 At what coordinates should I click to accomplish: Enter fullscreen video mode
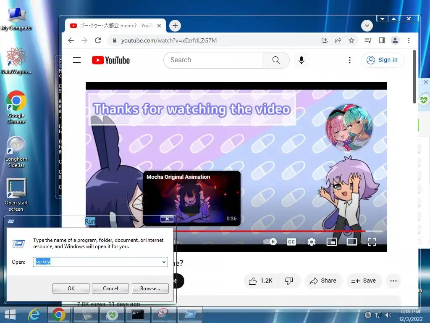372,242
